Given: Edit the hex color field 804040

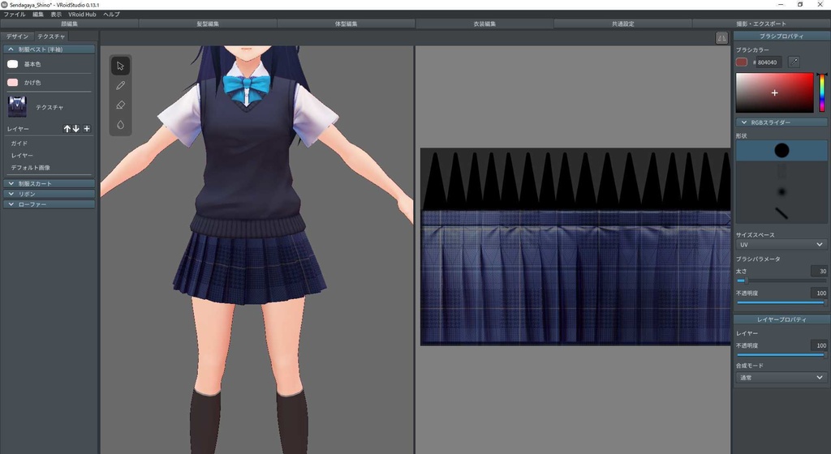Looking at the screenshot, I should pyautogui.click(x=767, y=62).
